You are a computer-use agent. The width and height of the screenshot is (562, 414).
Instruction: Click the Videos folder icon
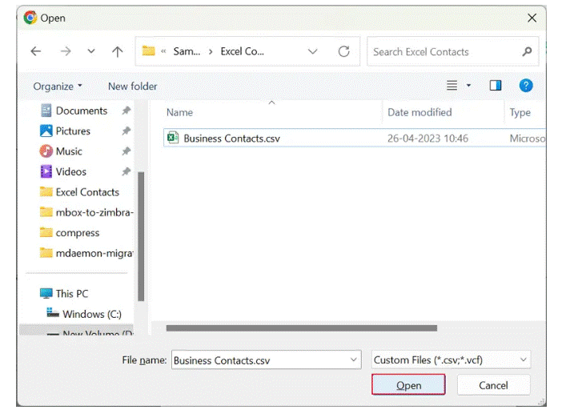[x=46, y=171]
